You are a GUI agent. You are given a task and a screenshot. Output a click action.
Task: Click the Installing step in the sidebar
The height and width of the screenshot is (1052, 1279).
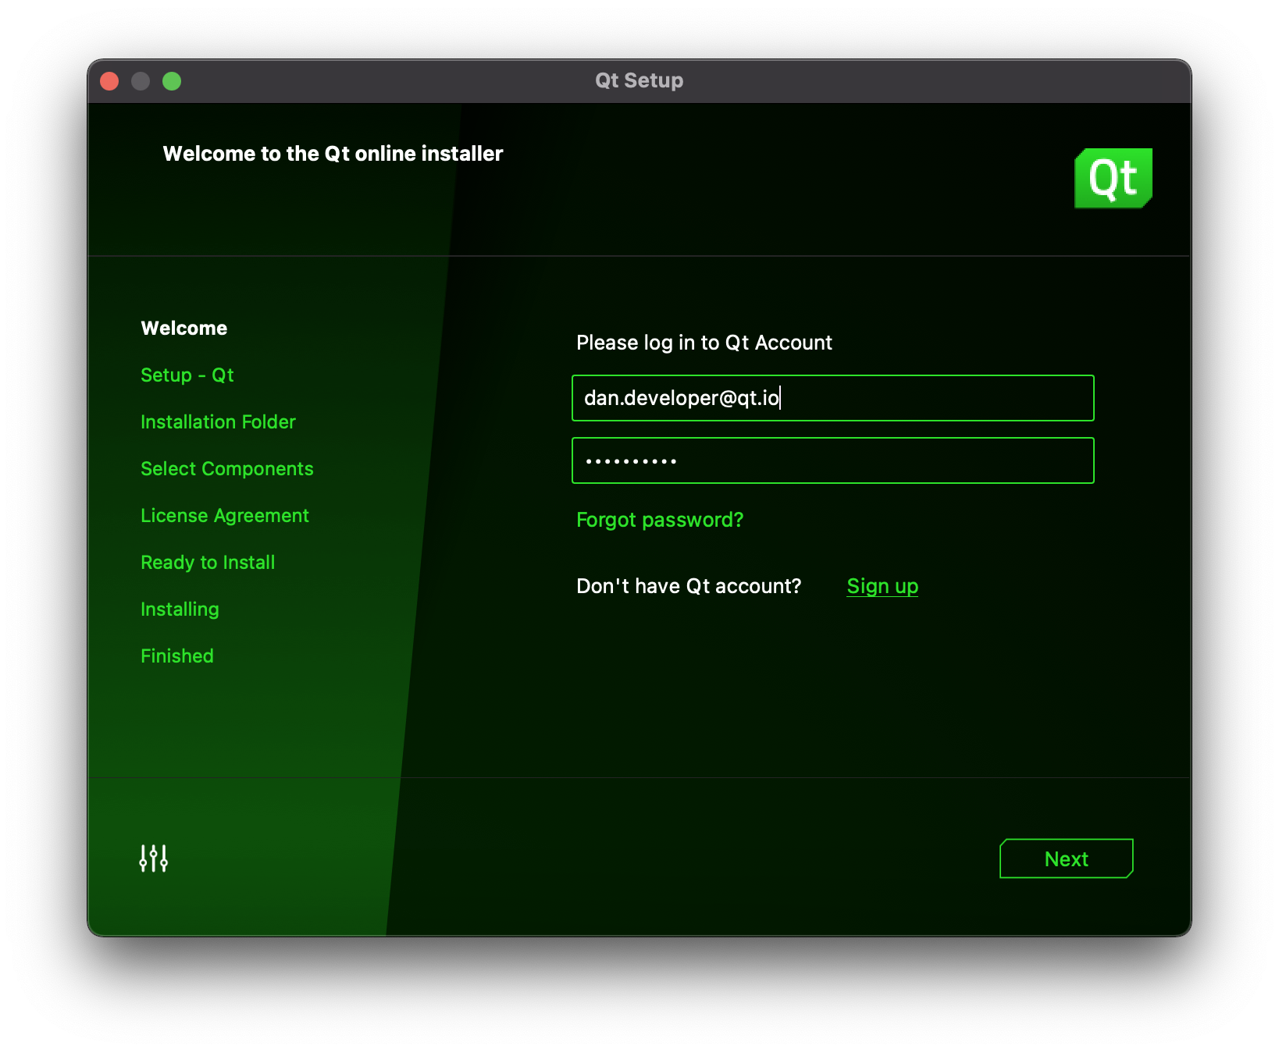coord(180,610)
